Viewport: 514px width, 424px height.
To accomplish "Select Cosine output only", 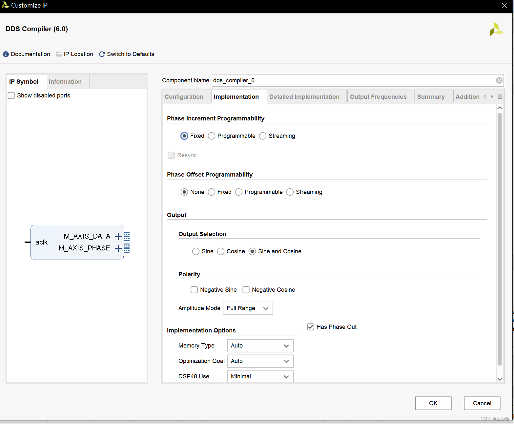I will (x=221, y=251).
